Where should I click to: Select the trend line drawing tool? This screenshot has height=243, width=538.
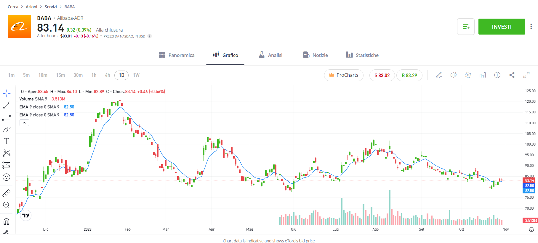click(7, 105)
